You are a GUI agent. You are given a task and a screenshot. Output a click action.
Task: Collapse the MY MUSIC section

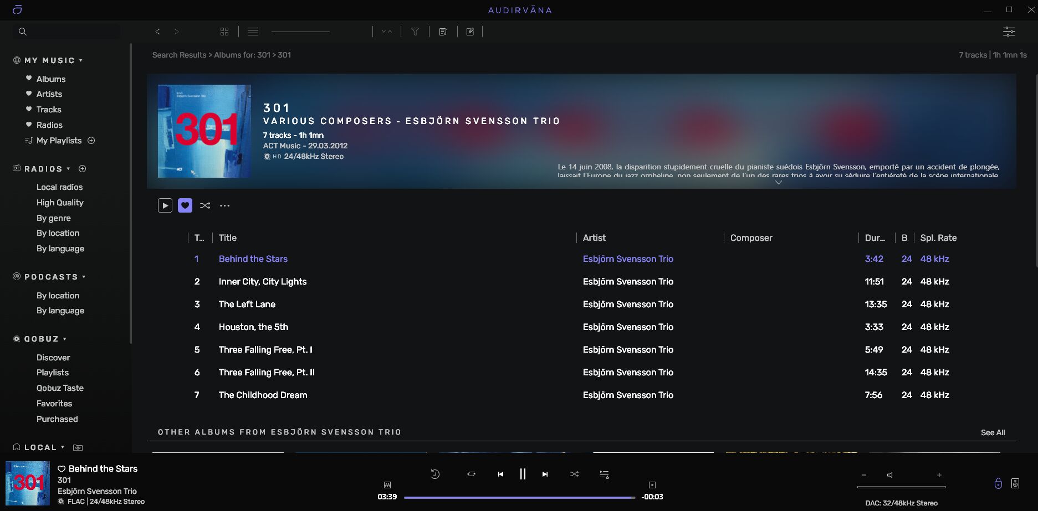point(81,60)
